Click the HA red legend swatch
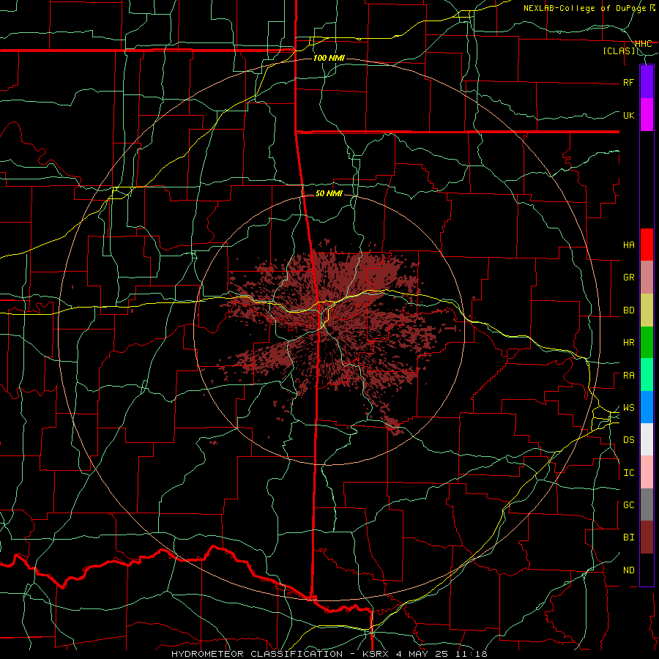This screenshot has height=659, width=659. 647,245
